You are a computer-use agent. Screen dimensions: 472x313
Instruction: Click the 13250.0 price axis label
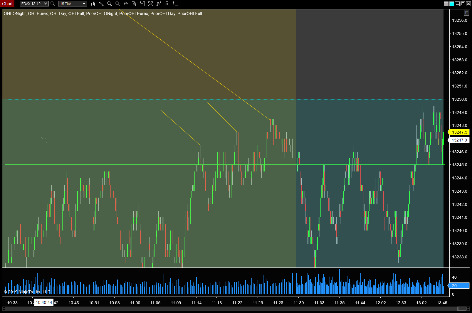coord(460,99)
